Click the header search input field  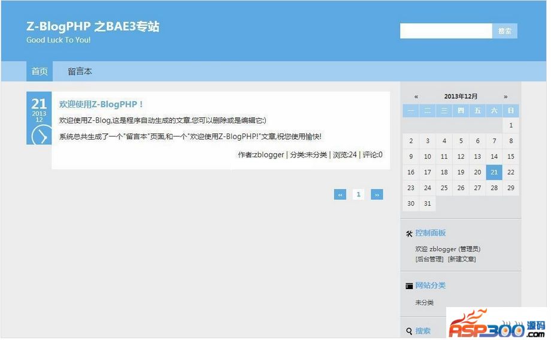coord(446,31)
